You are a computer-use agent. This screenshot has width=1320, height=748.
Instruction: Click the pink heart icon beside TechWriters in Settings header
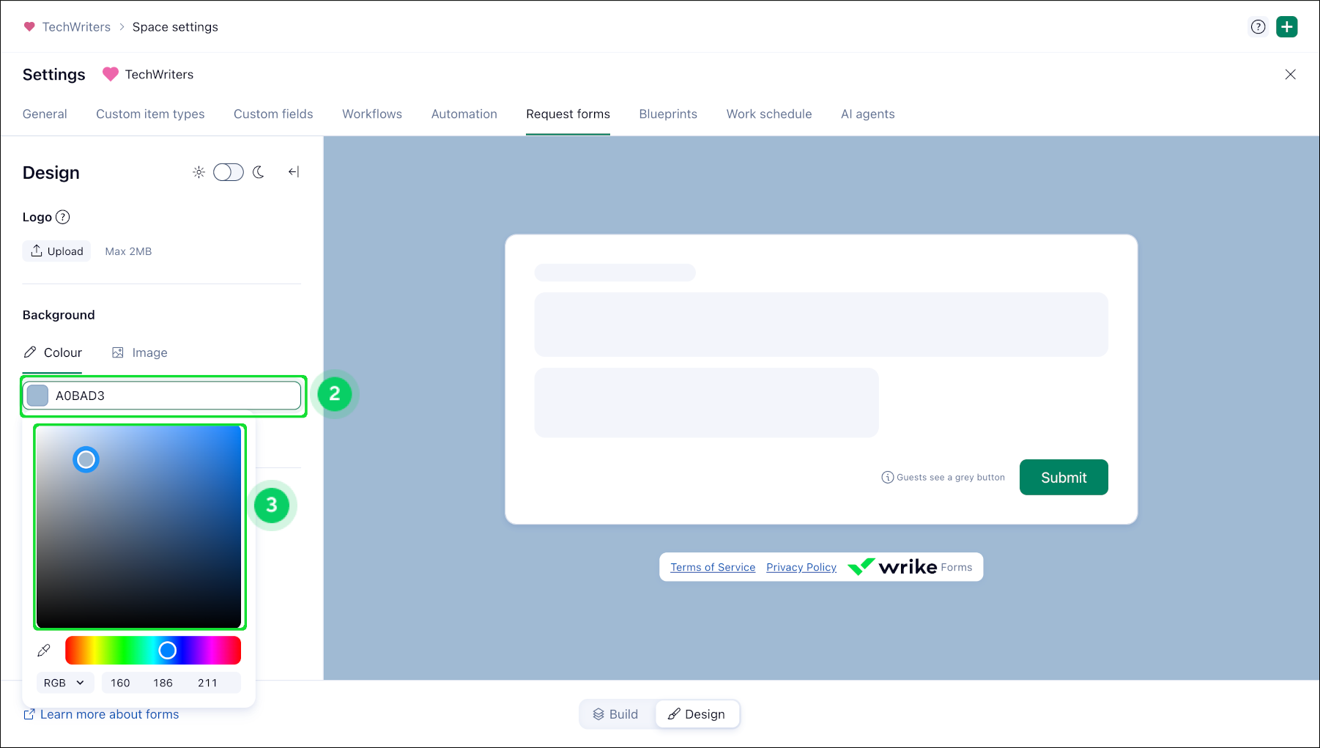(111, 75)
